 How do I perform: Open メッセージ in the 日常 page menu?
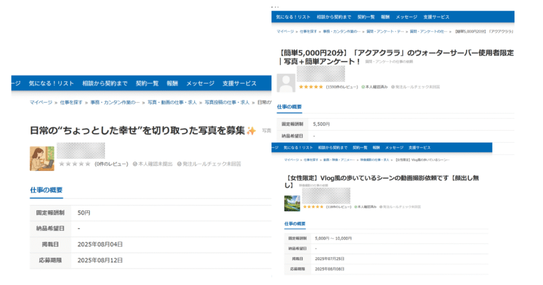point(200,83)
